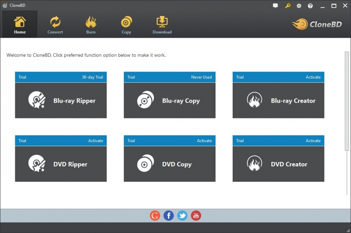
Task: Launch the Blu-ray Ripper module
Action: (x=61, y=101)
